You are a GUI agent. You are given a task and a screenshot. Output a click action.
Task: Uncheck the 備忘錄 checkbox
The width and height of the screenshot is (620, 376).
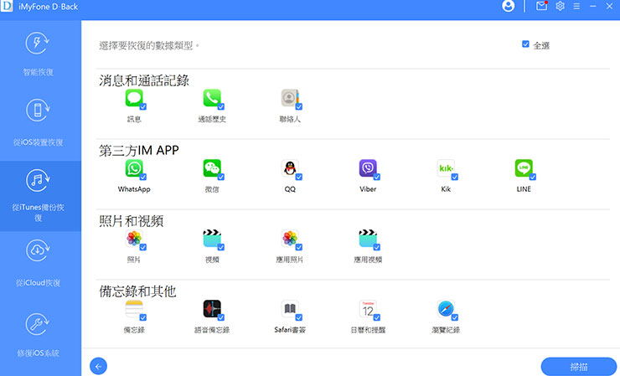[143, 317]
